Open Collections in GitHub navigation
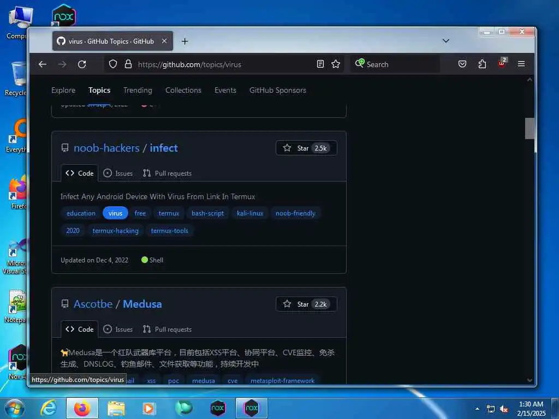This screenshot has height=419, width=559. (183, 91)
